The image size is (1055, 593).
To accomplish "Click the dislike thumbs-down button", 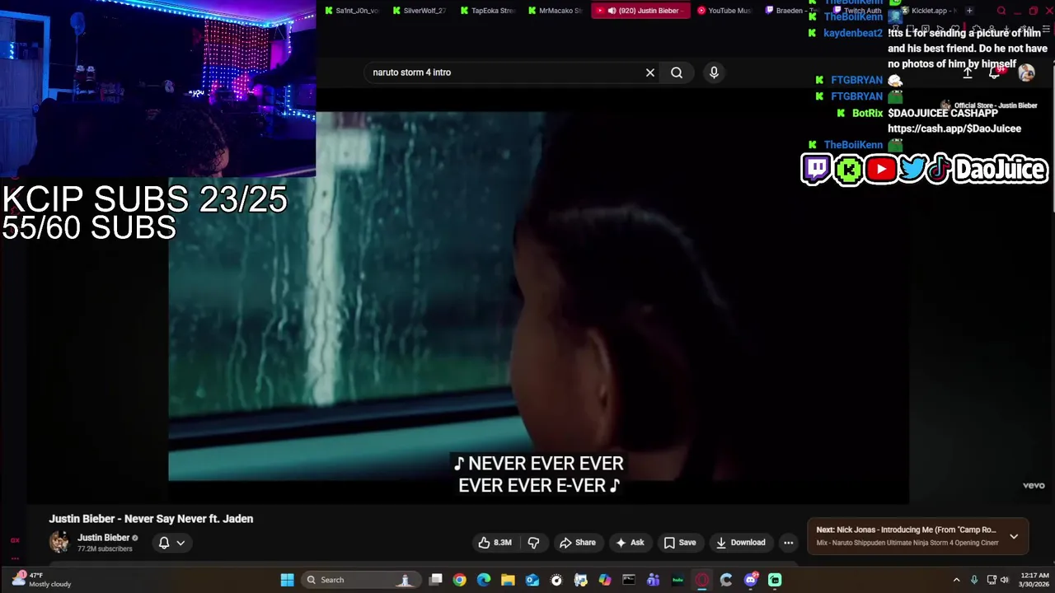I will 533,543.
